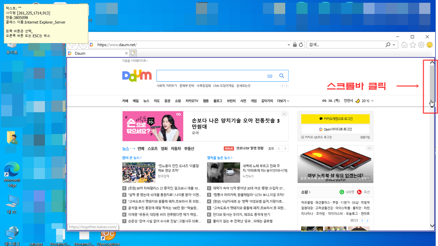Viewport: 438px width, 246px height.
Task: Go to previous shopping page arrow
Action: (362, 221)
